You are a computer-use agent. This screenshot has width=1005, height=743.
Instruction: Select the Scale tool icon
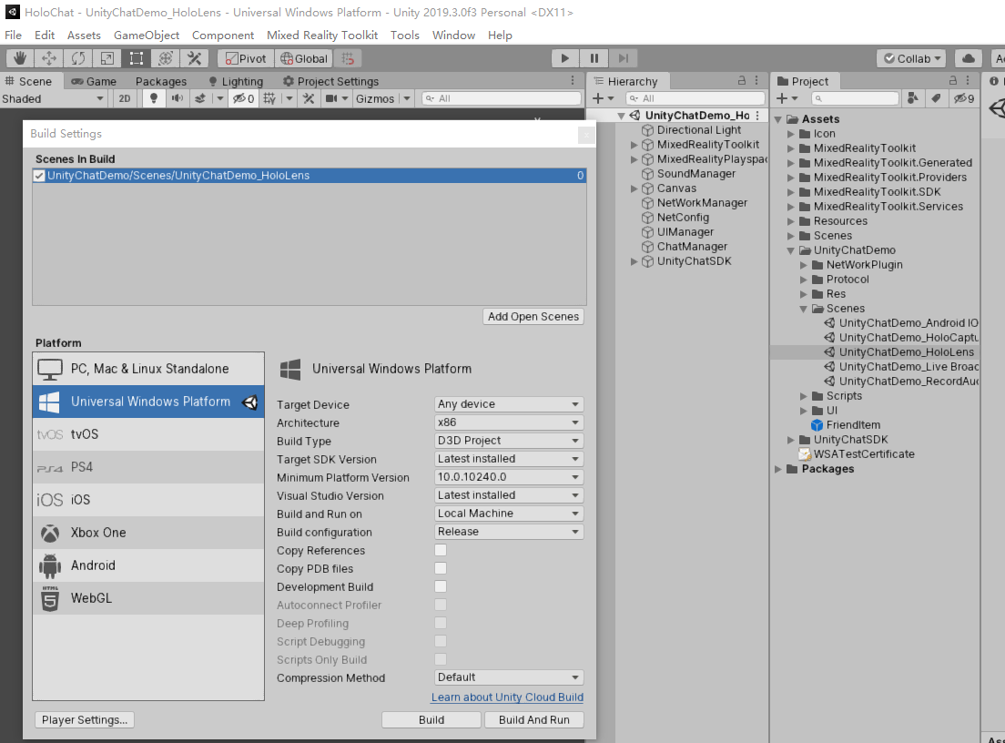coord(107,58)
